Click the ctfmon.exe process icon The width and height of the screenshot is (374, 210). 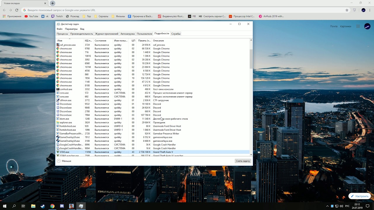[x=58, y=100]
